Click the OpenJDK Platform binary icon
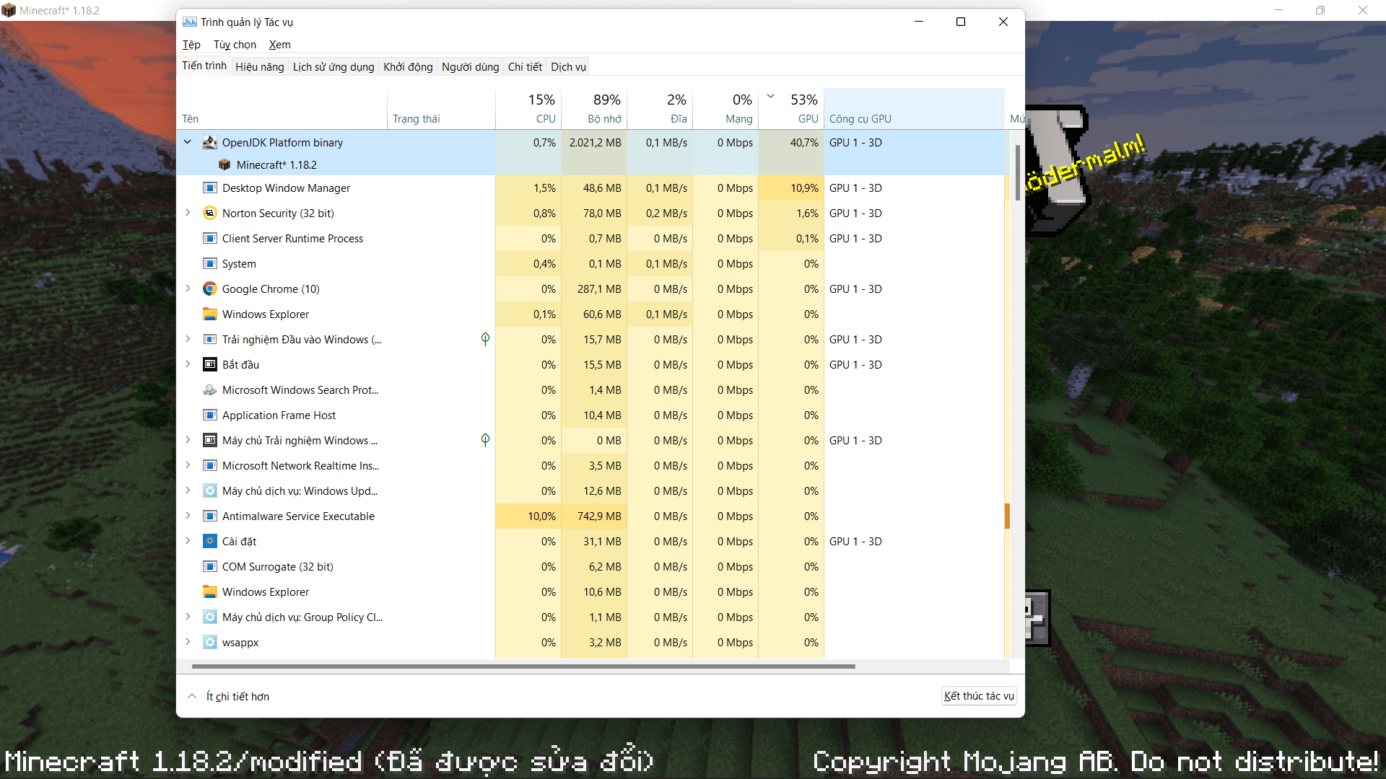The height and width of the screenshot is (779, 1386). pos(209,142)
